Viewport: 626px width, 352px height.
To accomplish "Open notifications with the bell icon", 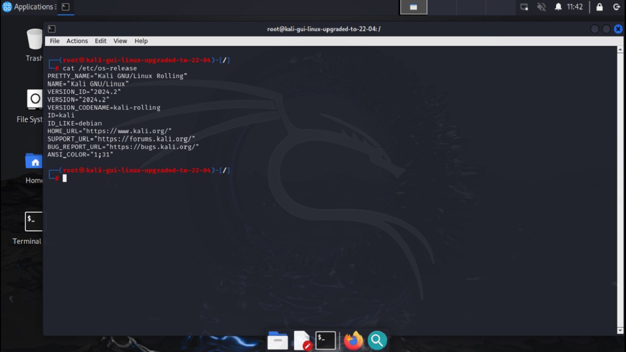I will point(558,7).
